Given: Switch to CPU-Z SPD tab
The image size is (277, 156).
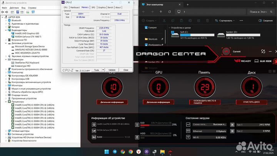Looking at the screenshot, I should coord(93,7).
